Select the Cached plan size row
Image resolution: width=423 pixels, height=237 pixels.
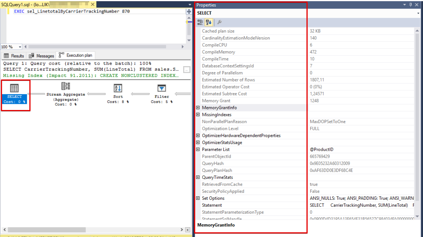(305, 31)
